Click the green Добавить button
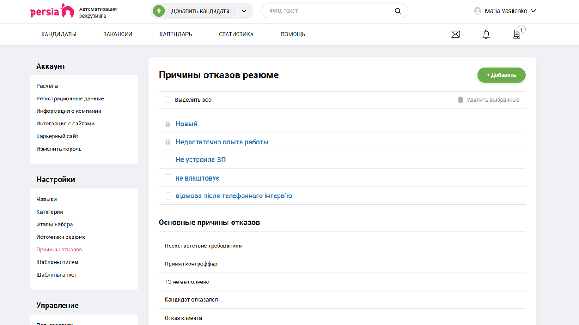579x325 pixels. [501, 75]
